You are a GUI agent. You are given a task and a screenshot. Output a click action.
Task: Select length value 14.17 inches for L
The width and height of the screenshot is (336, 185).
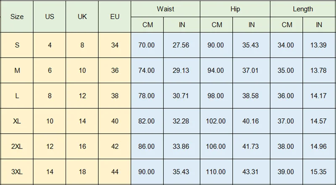(319, 96)
